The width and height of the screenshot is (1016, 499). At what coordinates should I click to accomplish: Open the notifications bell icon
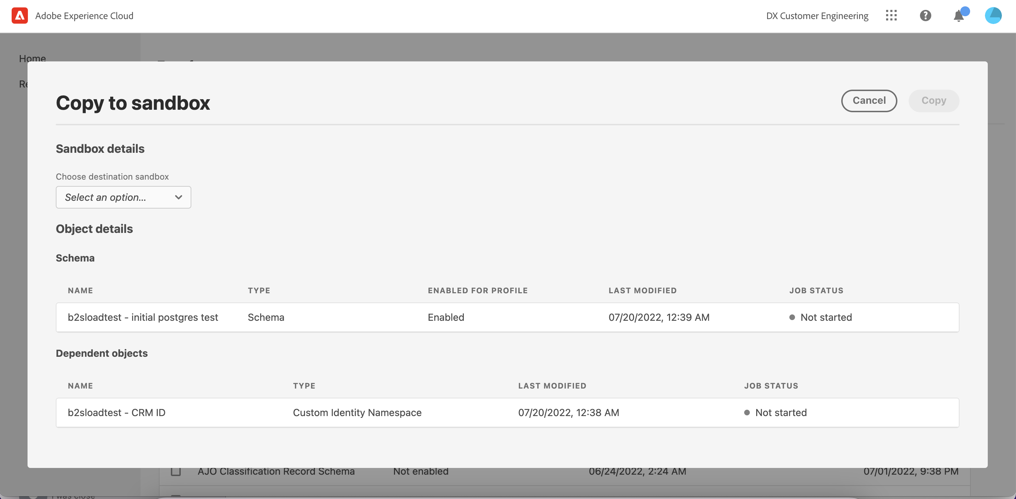pyautogui.click(x=958, y=17)
